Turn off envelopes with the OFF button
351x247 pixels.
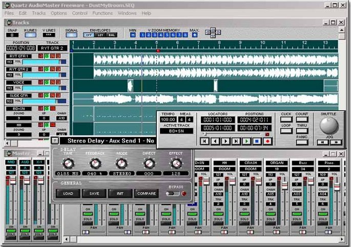[x=89, y=35]
